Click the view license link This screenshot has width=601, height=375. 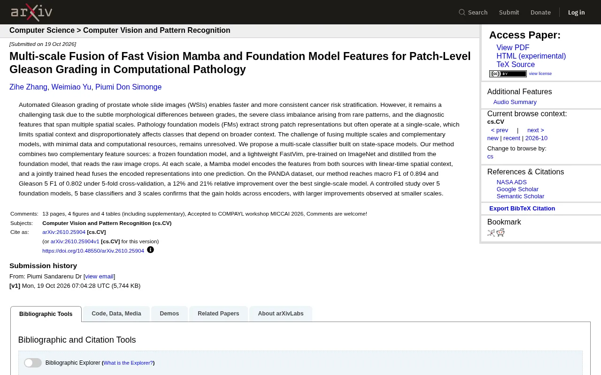(540, 74)
